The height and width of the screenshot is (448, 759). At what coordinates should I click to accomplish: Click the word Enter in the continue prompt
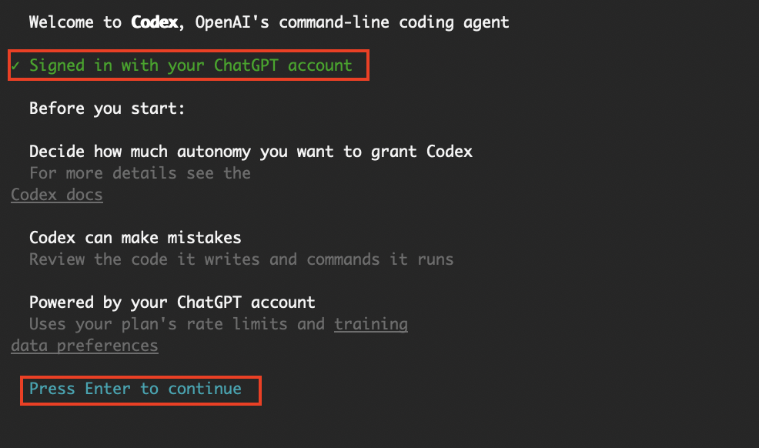(x=108, y=389)
